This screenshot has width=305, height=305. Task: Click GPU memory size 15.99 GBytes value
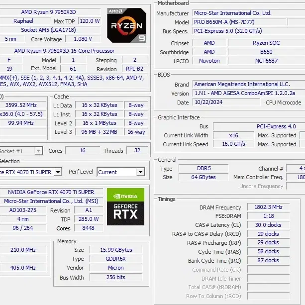click(116, 250)
